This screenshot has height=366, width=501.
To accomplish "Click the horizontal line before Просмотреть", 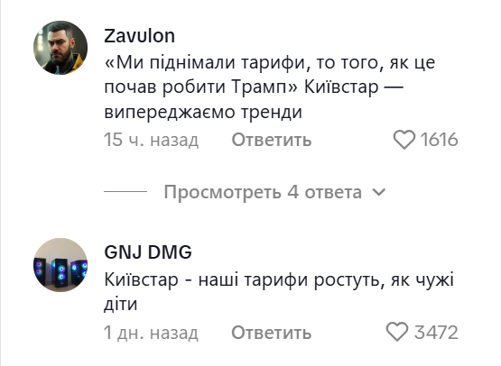I will coord(125,191).
